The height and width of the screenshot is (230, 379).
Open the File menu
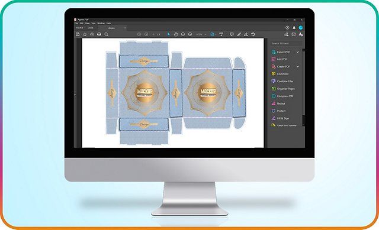tap(76, 24)
